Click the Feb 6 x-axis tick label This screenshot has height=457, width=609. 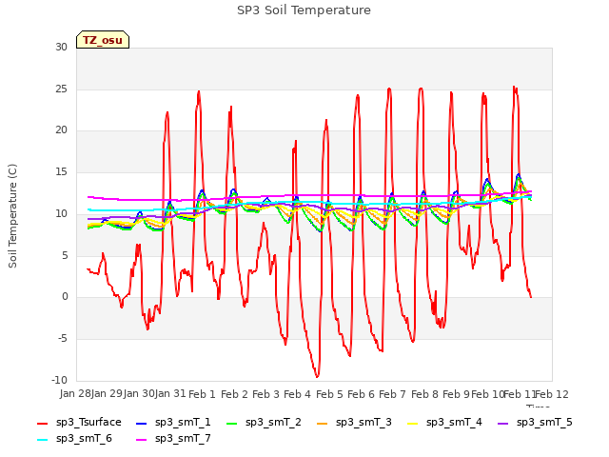(361, 394)
